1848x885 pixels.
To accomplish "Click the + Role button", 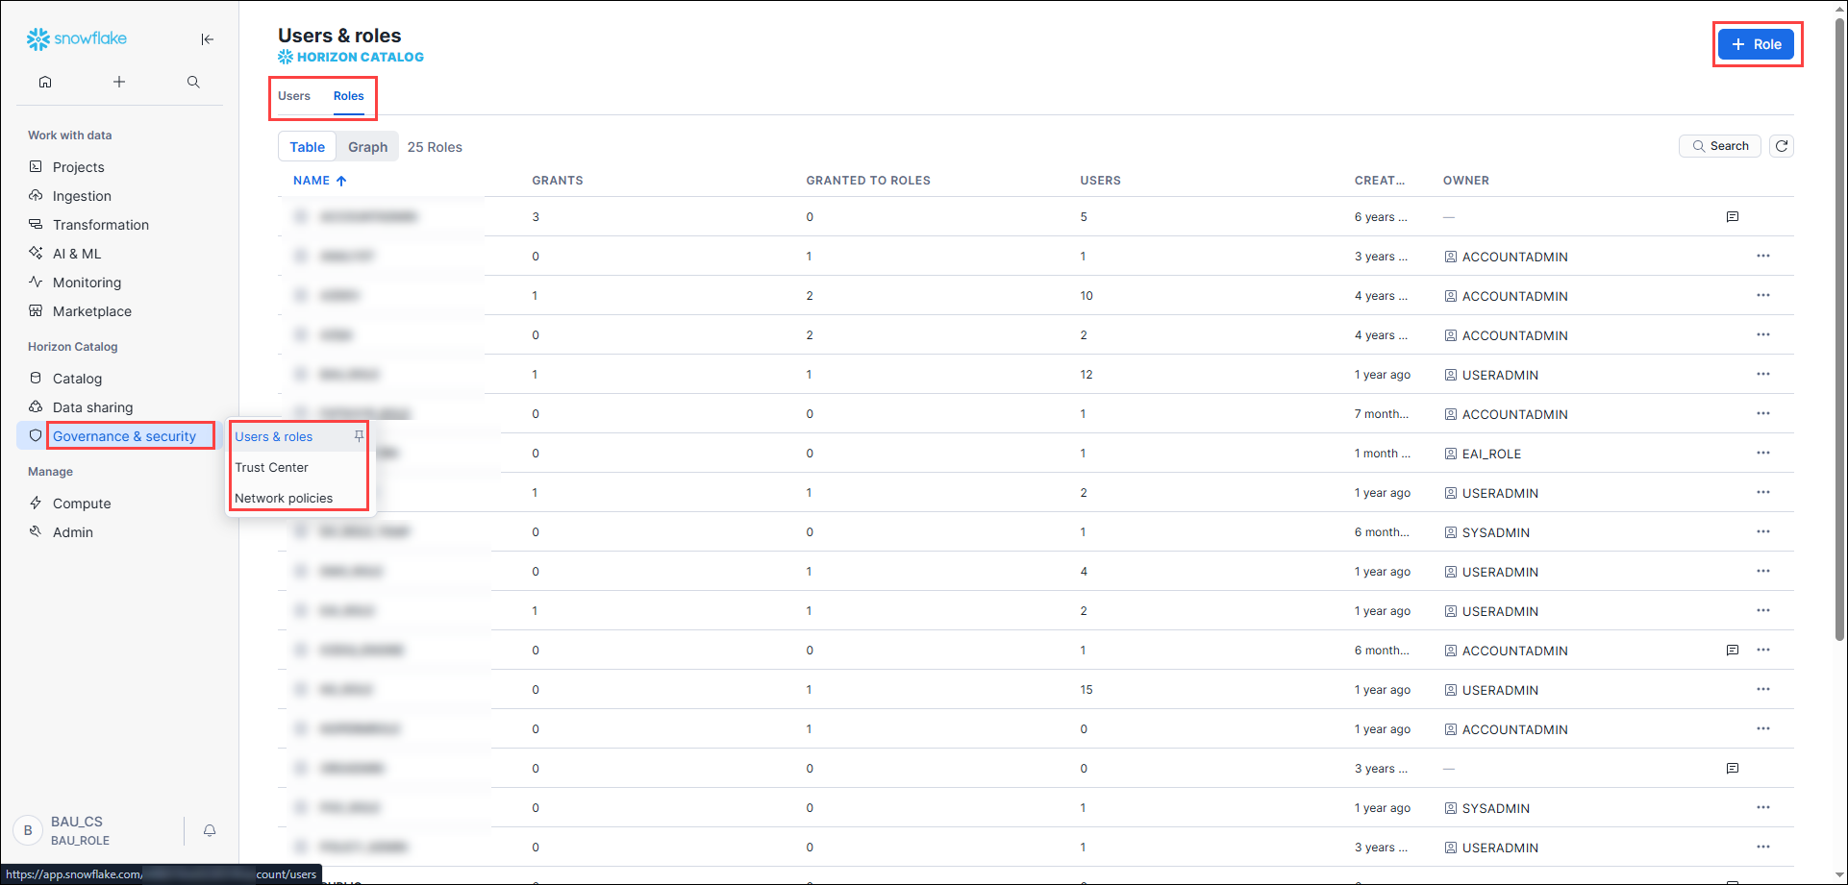I will (x=1756, y=44).
